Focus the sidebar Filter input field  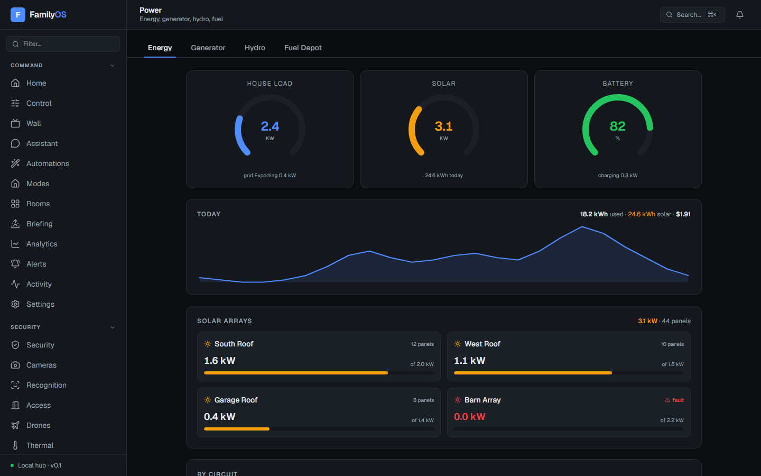63,44
